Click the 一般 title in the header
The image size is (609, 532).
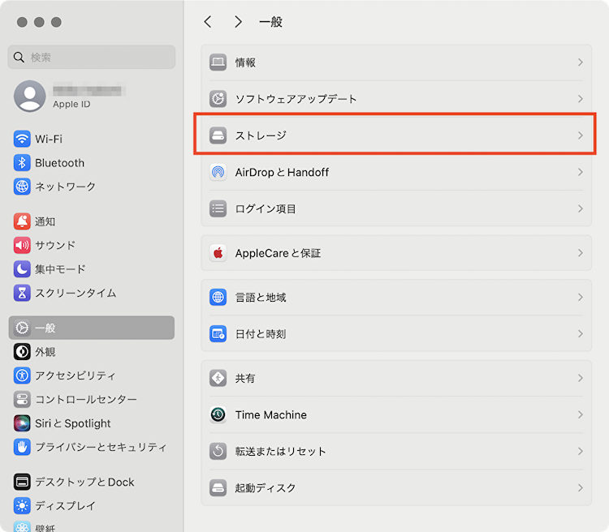tap(270, 22)
